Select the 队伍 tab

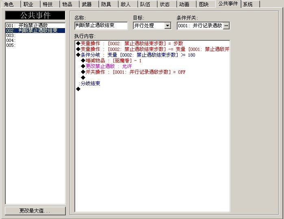[x=147, y=4]
